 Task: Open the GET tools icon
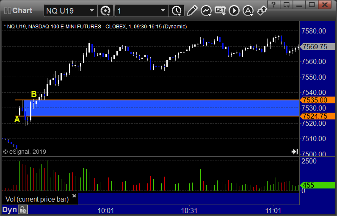click(x=220, y=11)
